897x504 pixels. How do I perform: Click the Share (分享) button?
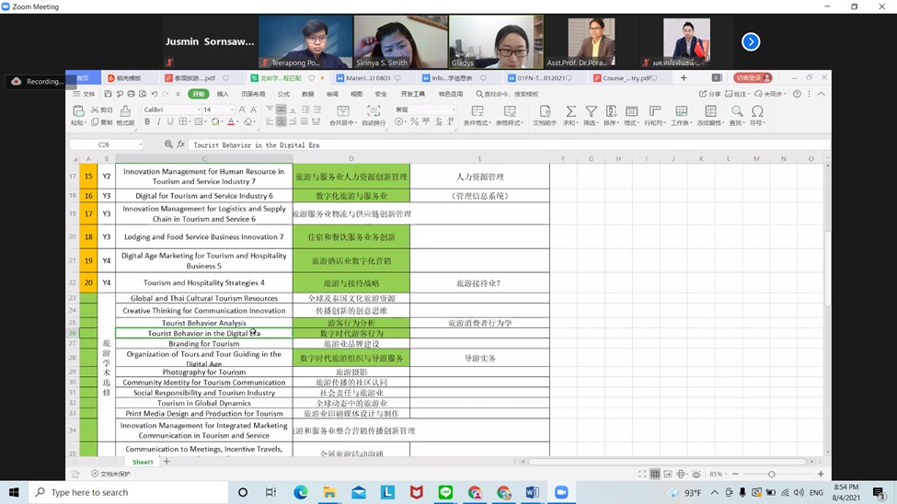pos(710,94)
